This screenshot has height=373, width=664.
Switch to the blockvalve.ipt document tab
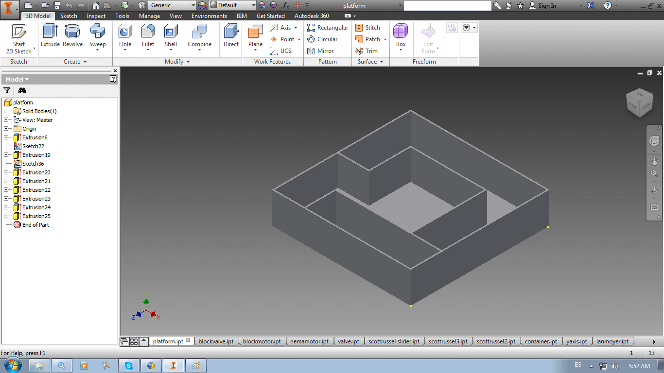[216, 341]
